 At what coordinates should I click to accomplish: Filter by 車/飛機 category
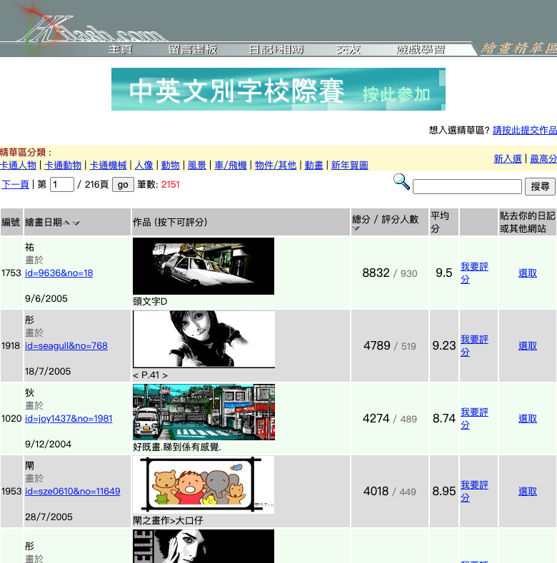tap(231, 165)
